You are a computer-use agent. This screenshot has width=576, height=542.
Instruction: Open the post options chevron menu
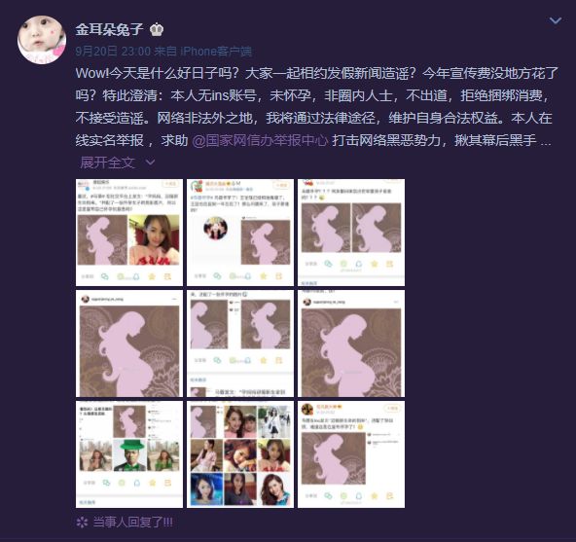click(x=555, y=20)
